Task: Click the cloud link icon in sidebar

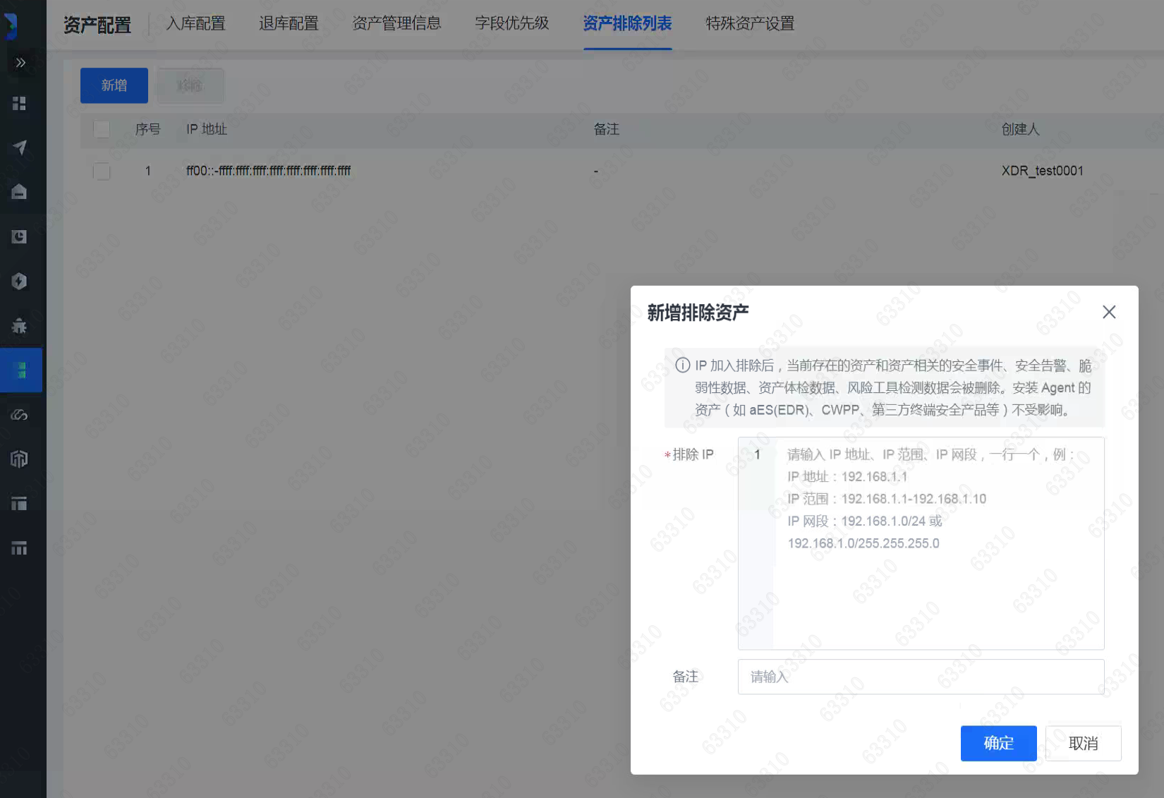Action: tap(20, 414)
